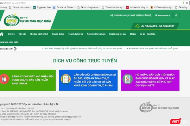
Task: Click the home icon in navigation bar
Action: [2, 34]
